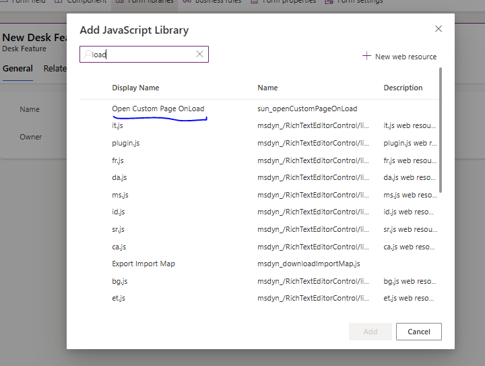
Task: Click the Owner field label on background form
Action: point(30,137)
